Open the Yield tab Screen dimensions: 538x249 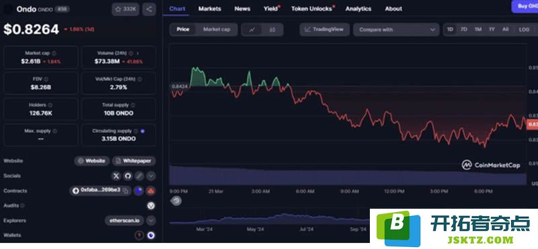tap(272, 9)
